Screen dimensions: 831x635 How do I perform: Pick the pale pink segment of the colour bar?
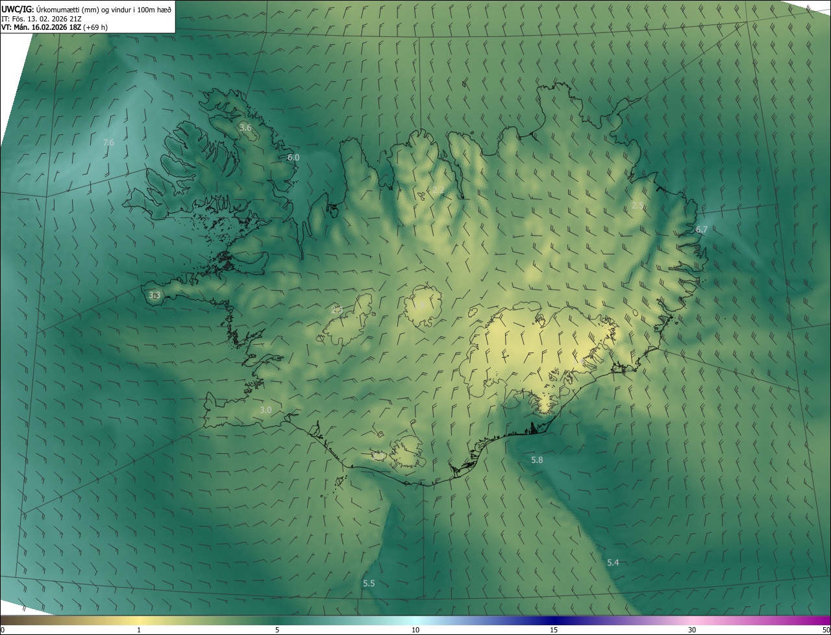coord(692,620)
